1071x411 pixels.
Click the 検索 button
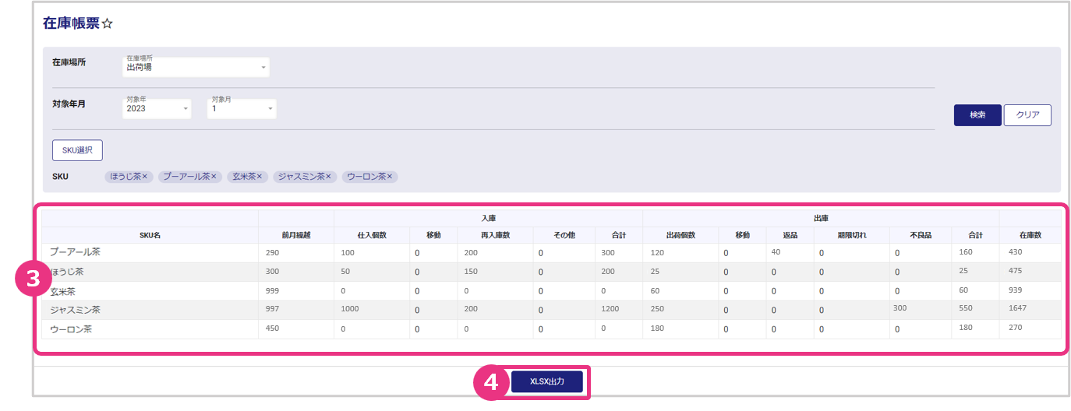977,115
